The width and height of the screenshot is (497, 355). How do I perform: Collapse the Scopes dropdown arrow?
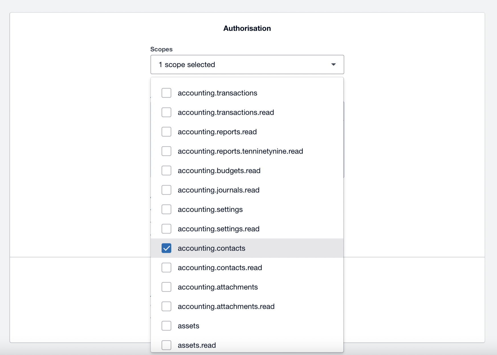pos(333,64)
